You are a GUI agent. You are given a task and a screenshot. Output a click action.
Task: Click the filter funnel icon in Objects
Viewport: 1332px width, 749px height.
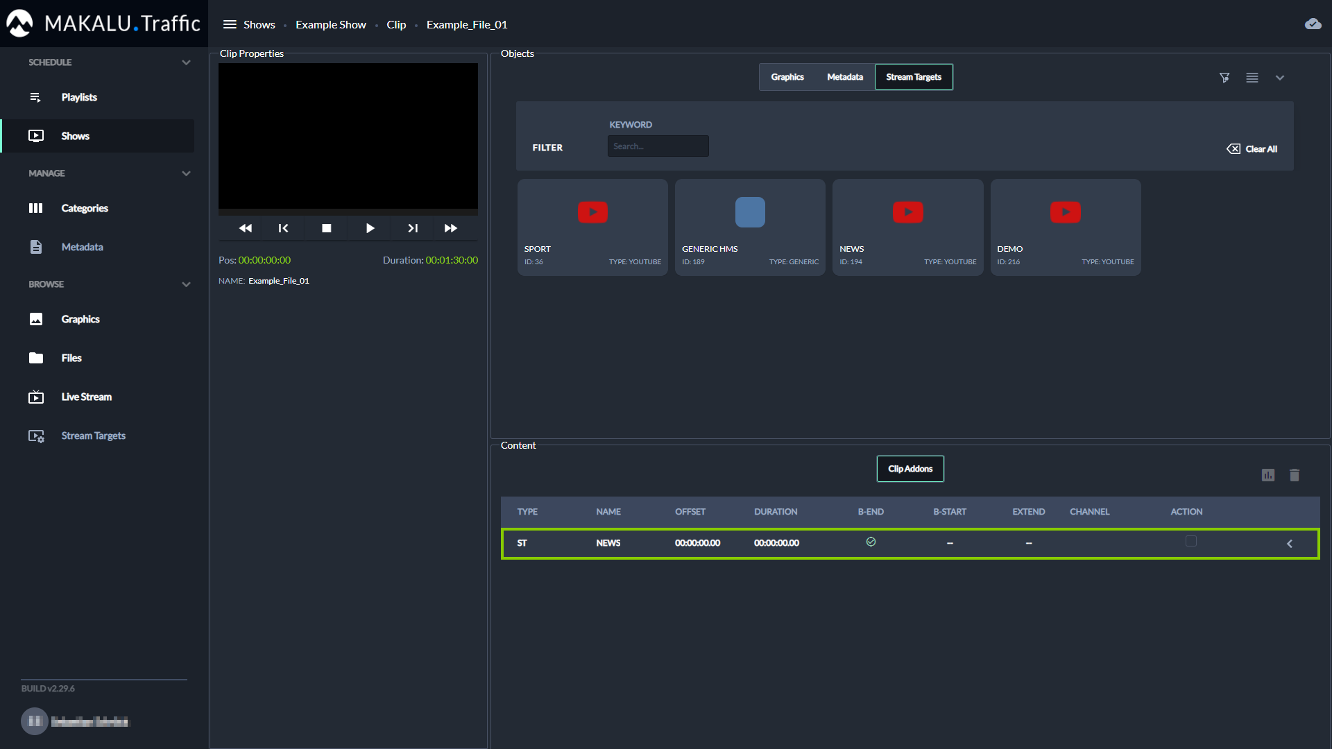[1224, 78]
